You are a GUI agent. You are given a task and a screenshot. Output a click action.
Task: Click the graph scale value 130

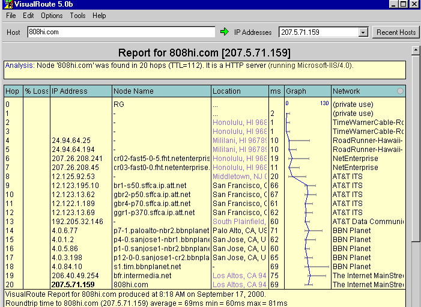coord(324,103)
